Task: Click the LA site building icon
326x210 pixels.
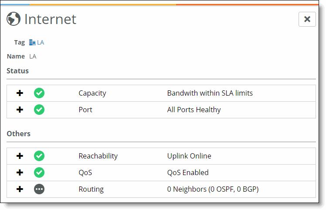Action: [32, 42]
